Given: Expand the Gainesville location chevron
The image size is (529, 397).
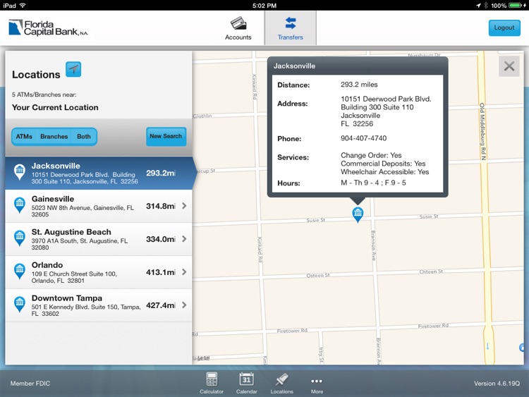Looking at the screenshot, I should (184, 206).
